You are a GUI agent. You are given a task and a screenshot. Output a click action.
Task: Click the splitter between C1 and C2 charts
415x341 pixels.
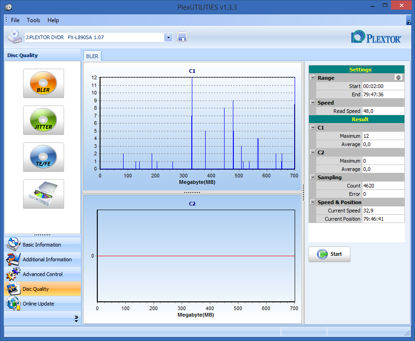tap(192, 193)
